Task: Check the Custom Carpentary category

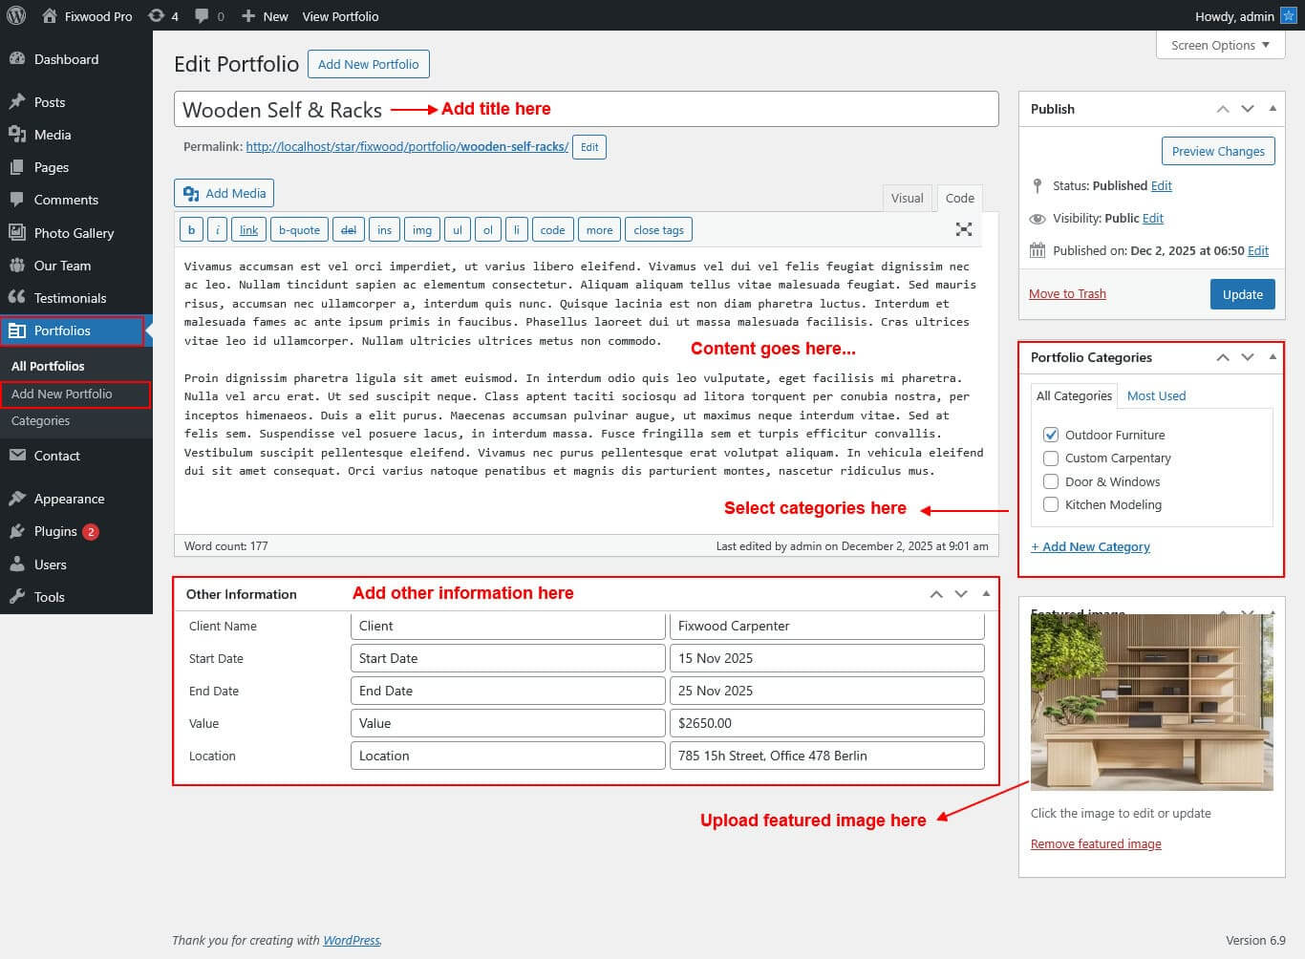Action: [x=1051, y=458]
